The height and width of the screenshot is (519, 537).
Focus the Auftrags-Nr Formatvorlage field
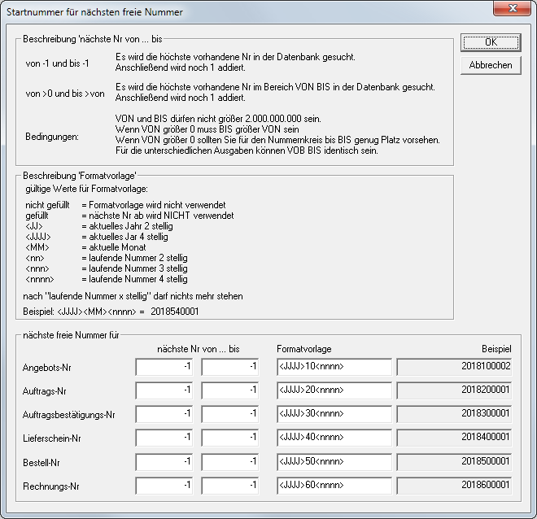pos(334,390)
